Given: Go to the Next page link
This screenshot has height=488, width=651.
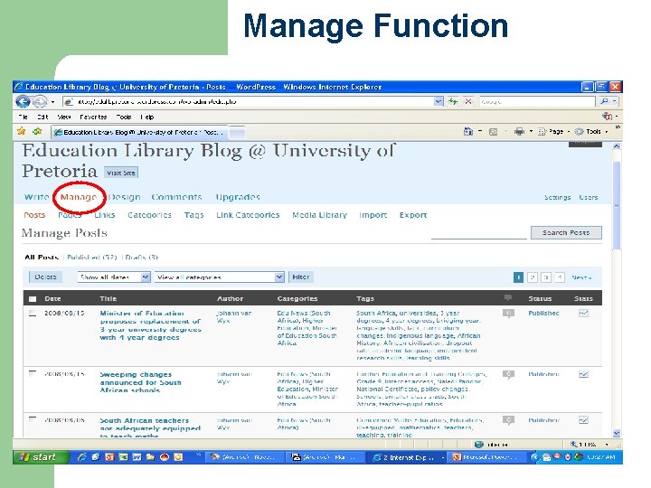Looking at the screenshot, I should (581, 277).
